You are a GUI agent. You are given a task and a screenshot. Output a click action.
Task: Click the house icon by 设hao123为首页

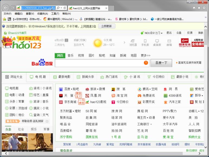(5, 33)
